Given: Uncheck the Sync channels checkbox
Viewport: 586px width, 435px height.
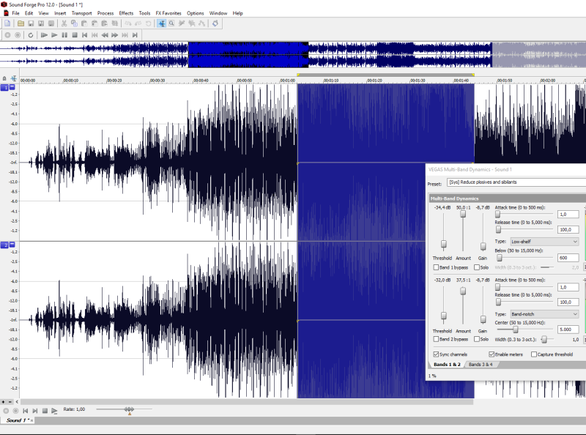Looking at the screenshot, I should pyautogui.click(x=437, y=354).
